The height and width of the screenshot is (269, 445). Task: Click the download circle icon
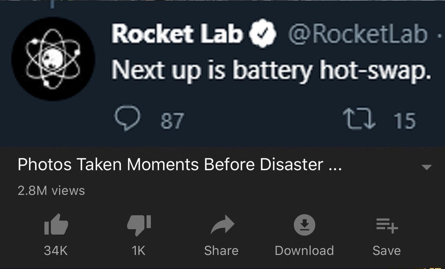[304, 225]
